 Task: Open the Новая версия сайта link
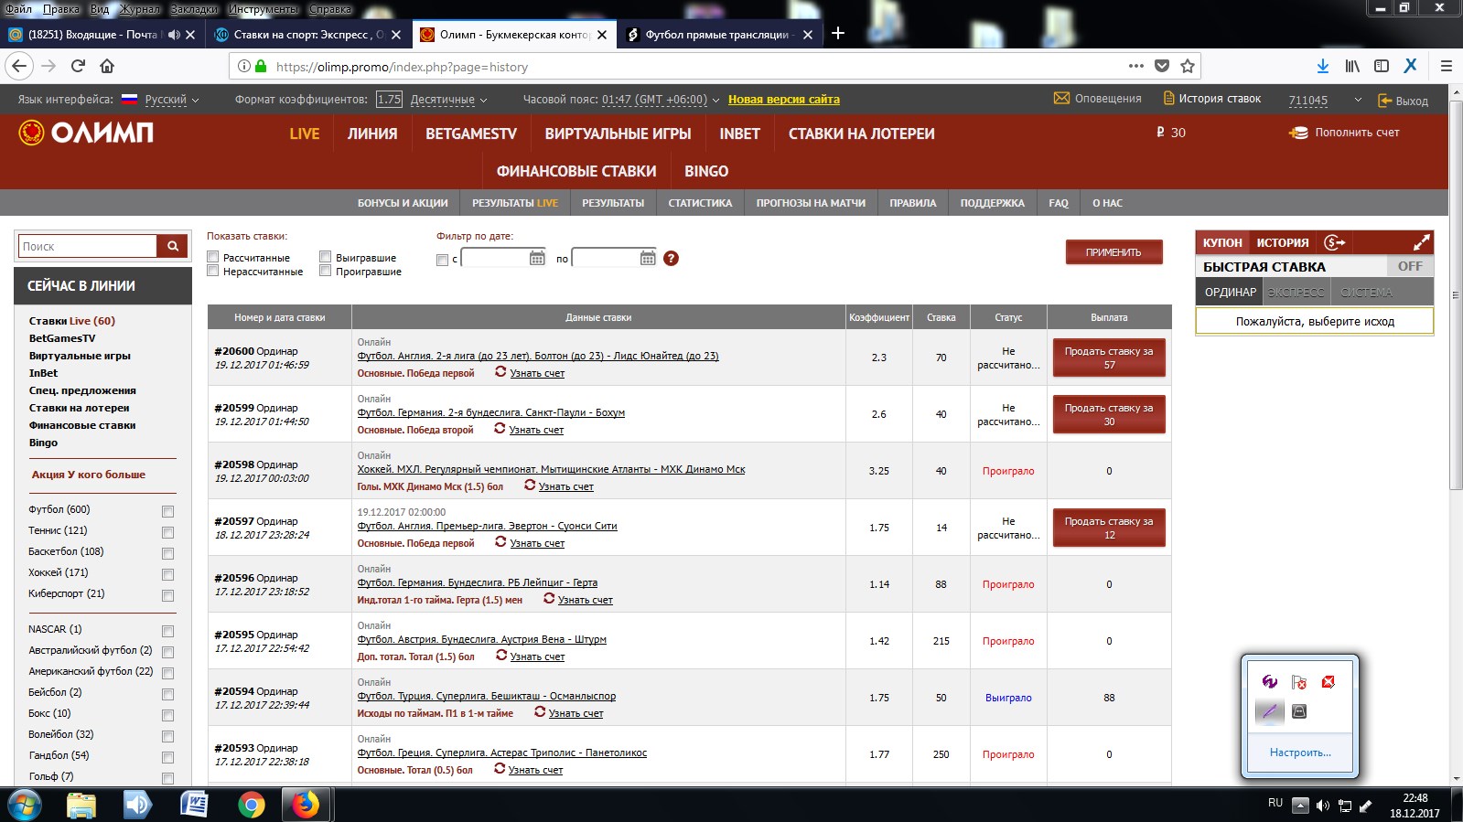(x=784, y=100)
